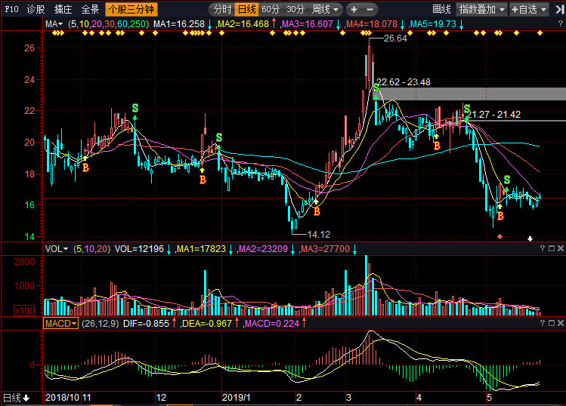Select the 60分 period
This screenshot has height=406, width=566.
[x=271, y=10]
